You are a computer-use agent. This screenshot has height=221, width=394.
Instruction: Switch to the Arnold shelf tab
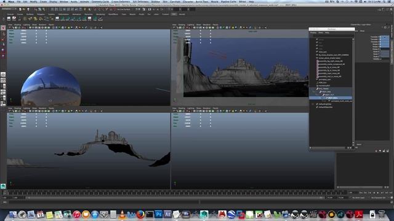pyautogui.click(x=182, y=14)
